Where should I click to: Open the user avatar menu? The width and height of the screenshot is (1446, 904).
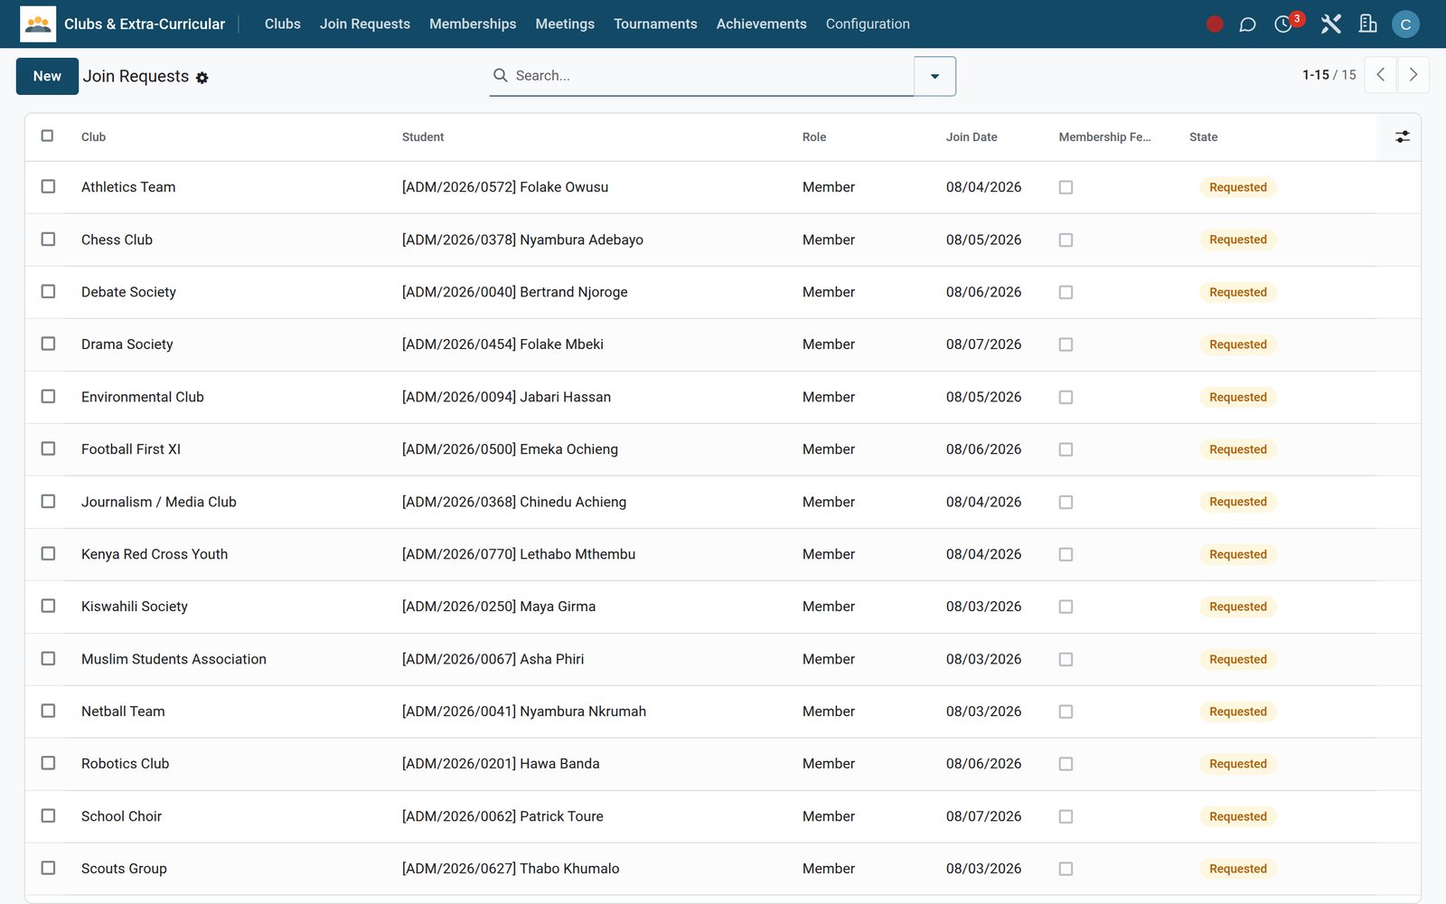1405,24
